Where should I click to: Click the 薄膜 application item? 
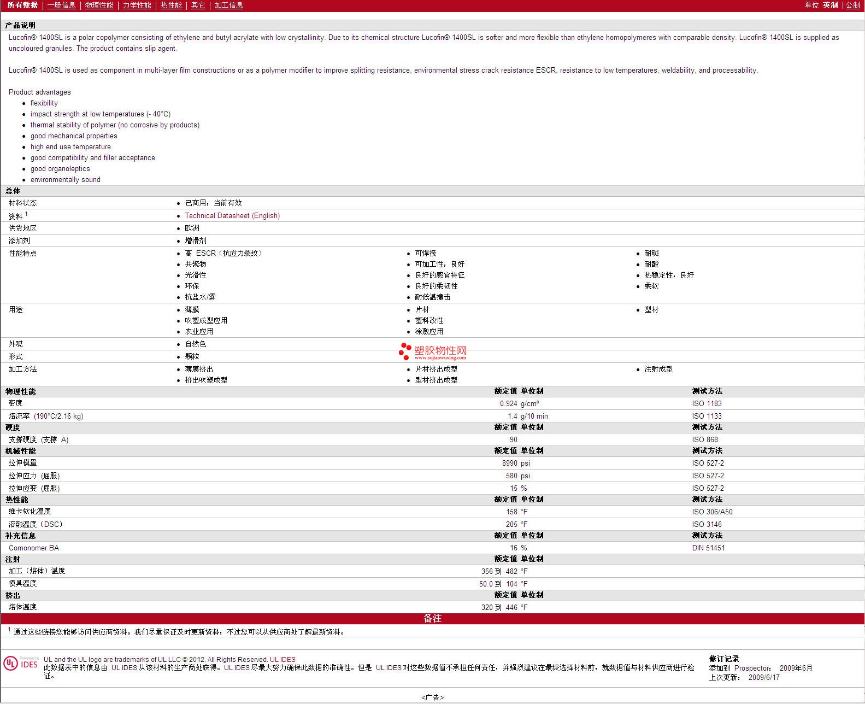[192, 309]
